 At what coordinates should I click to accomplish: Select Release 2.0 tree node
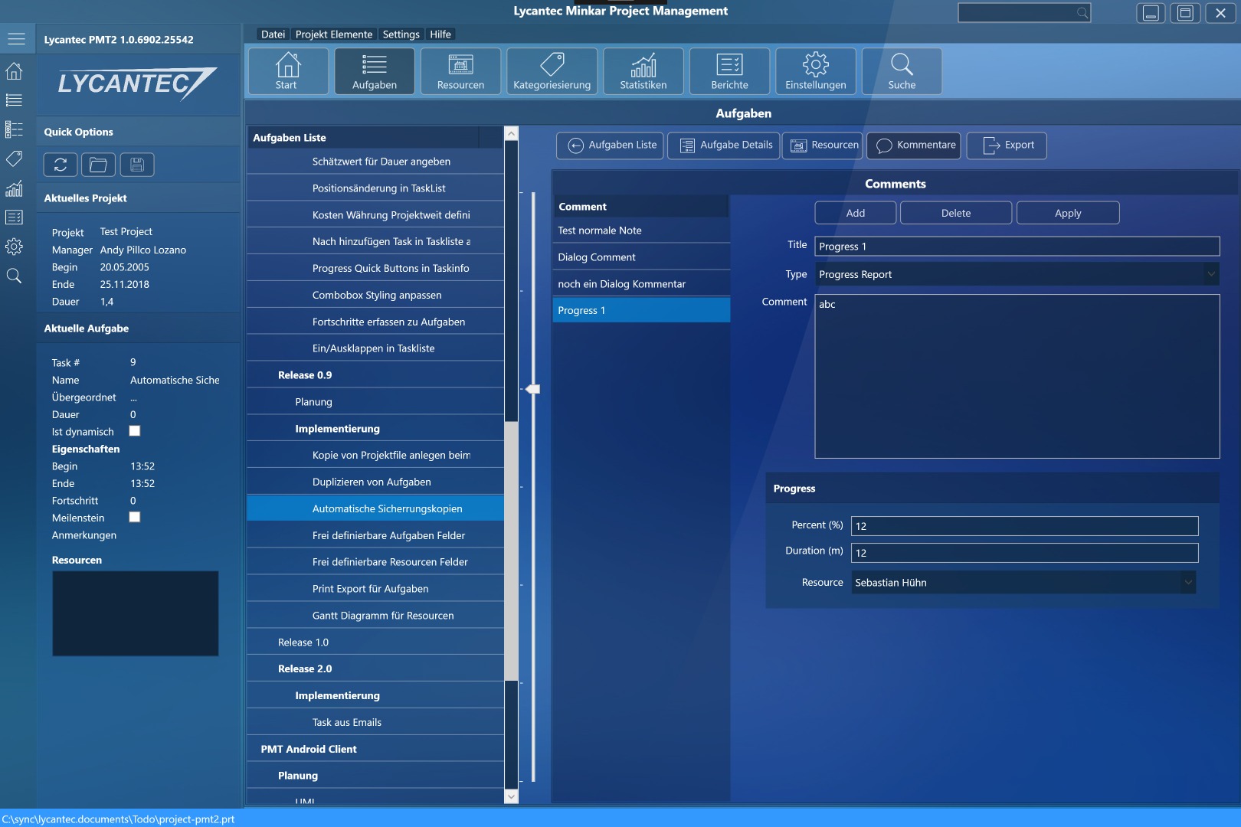point(375,668)
